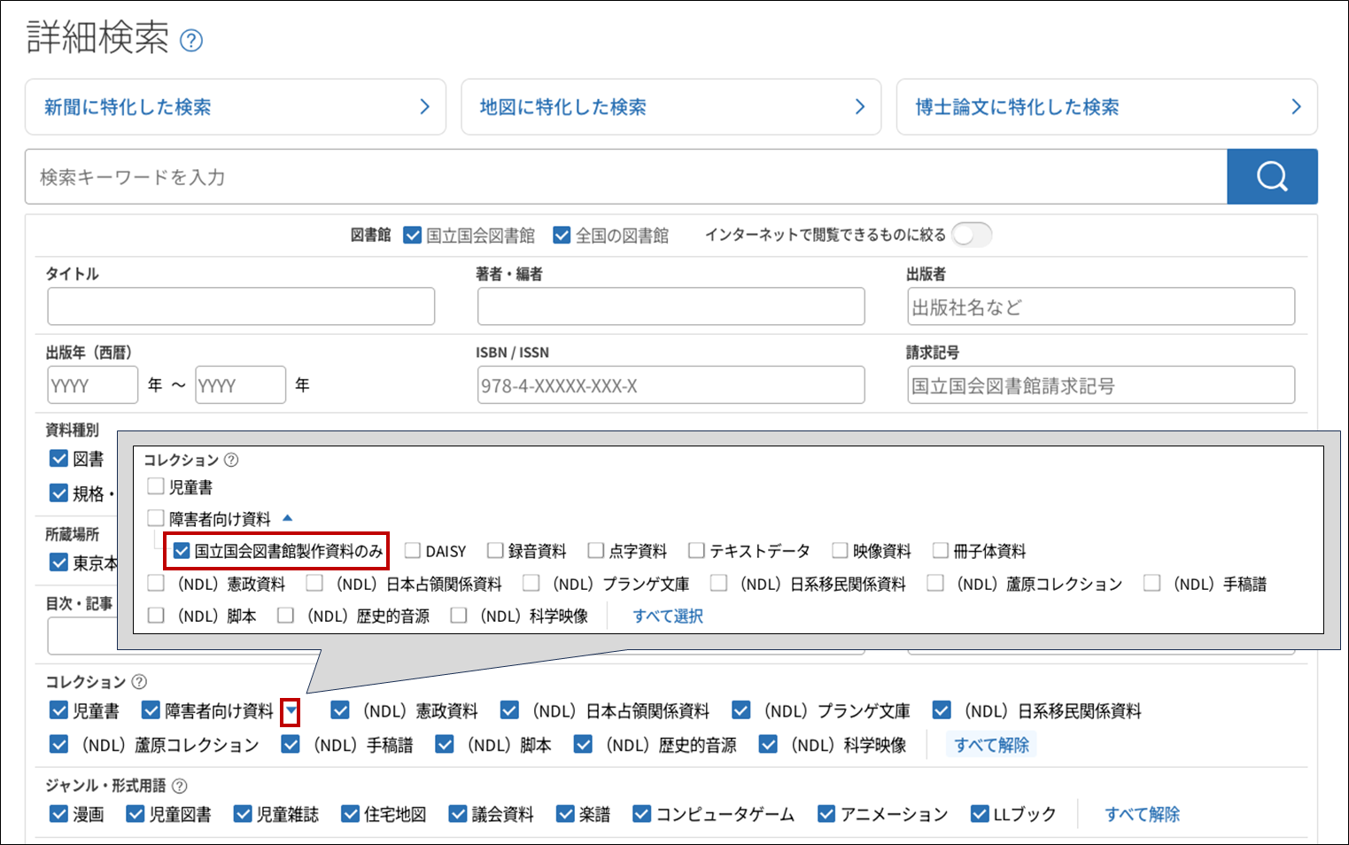Click すべて選択 in the collection popup
1349x845 pixels.
(x=667, y=615)
